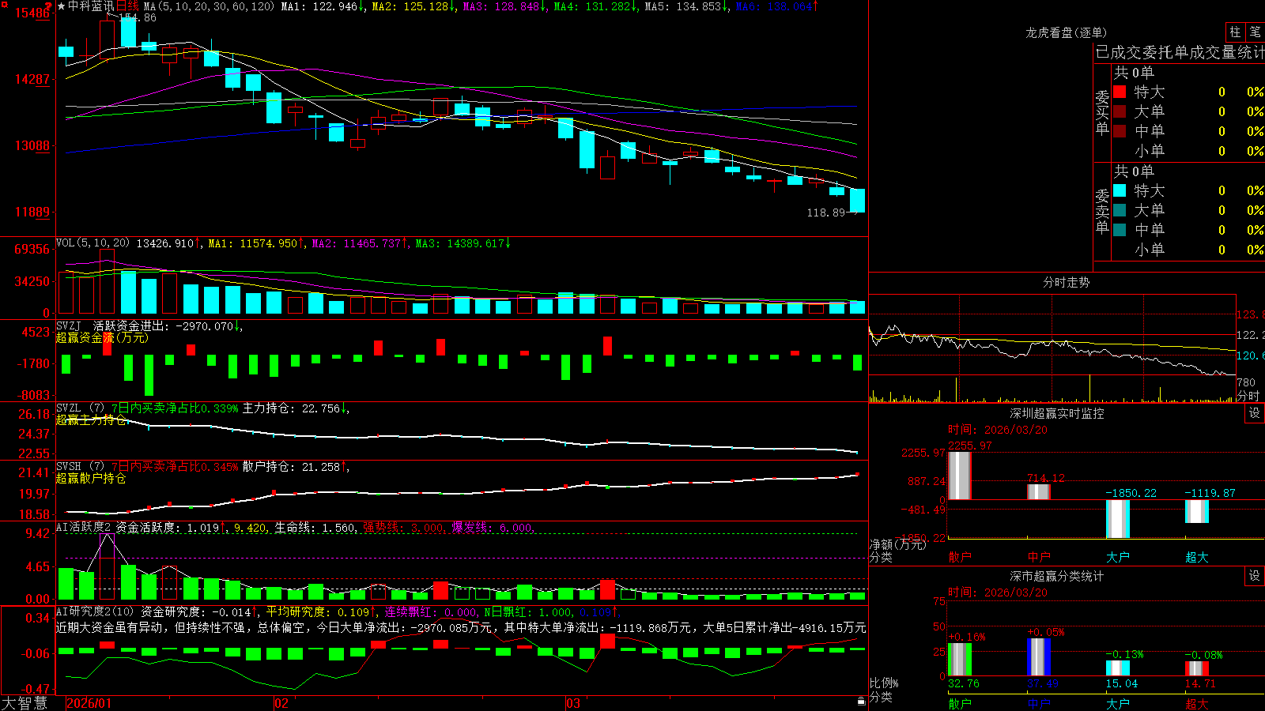Click the AI研究度2(10) indicator label

coord(95,611)
